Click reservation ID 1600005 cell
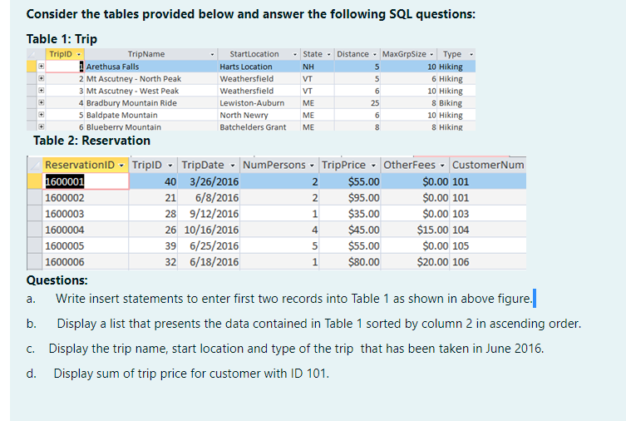Screen dimensions: 626x421 pyautogui.click(x=86, y=245)
